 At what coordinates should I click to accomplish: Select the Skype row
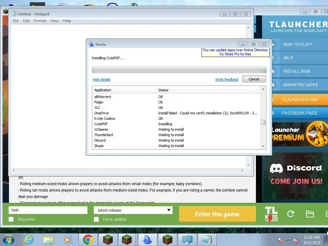(x=176, y=146)
